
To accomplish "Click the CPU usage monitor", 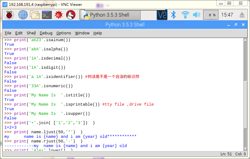I will pos(211,15).
